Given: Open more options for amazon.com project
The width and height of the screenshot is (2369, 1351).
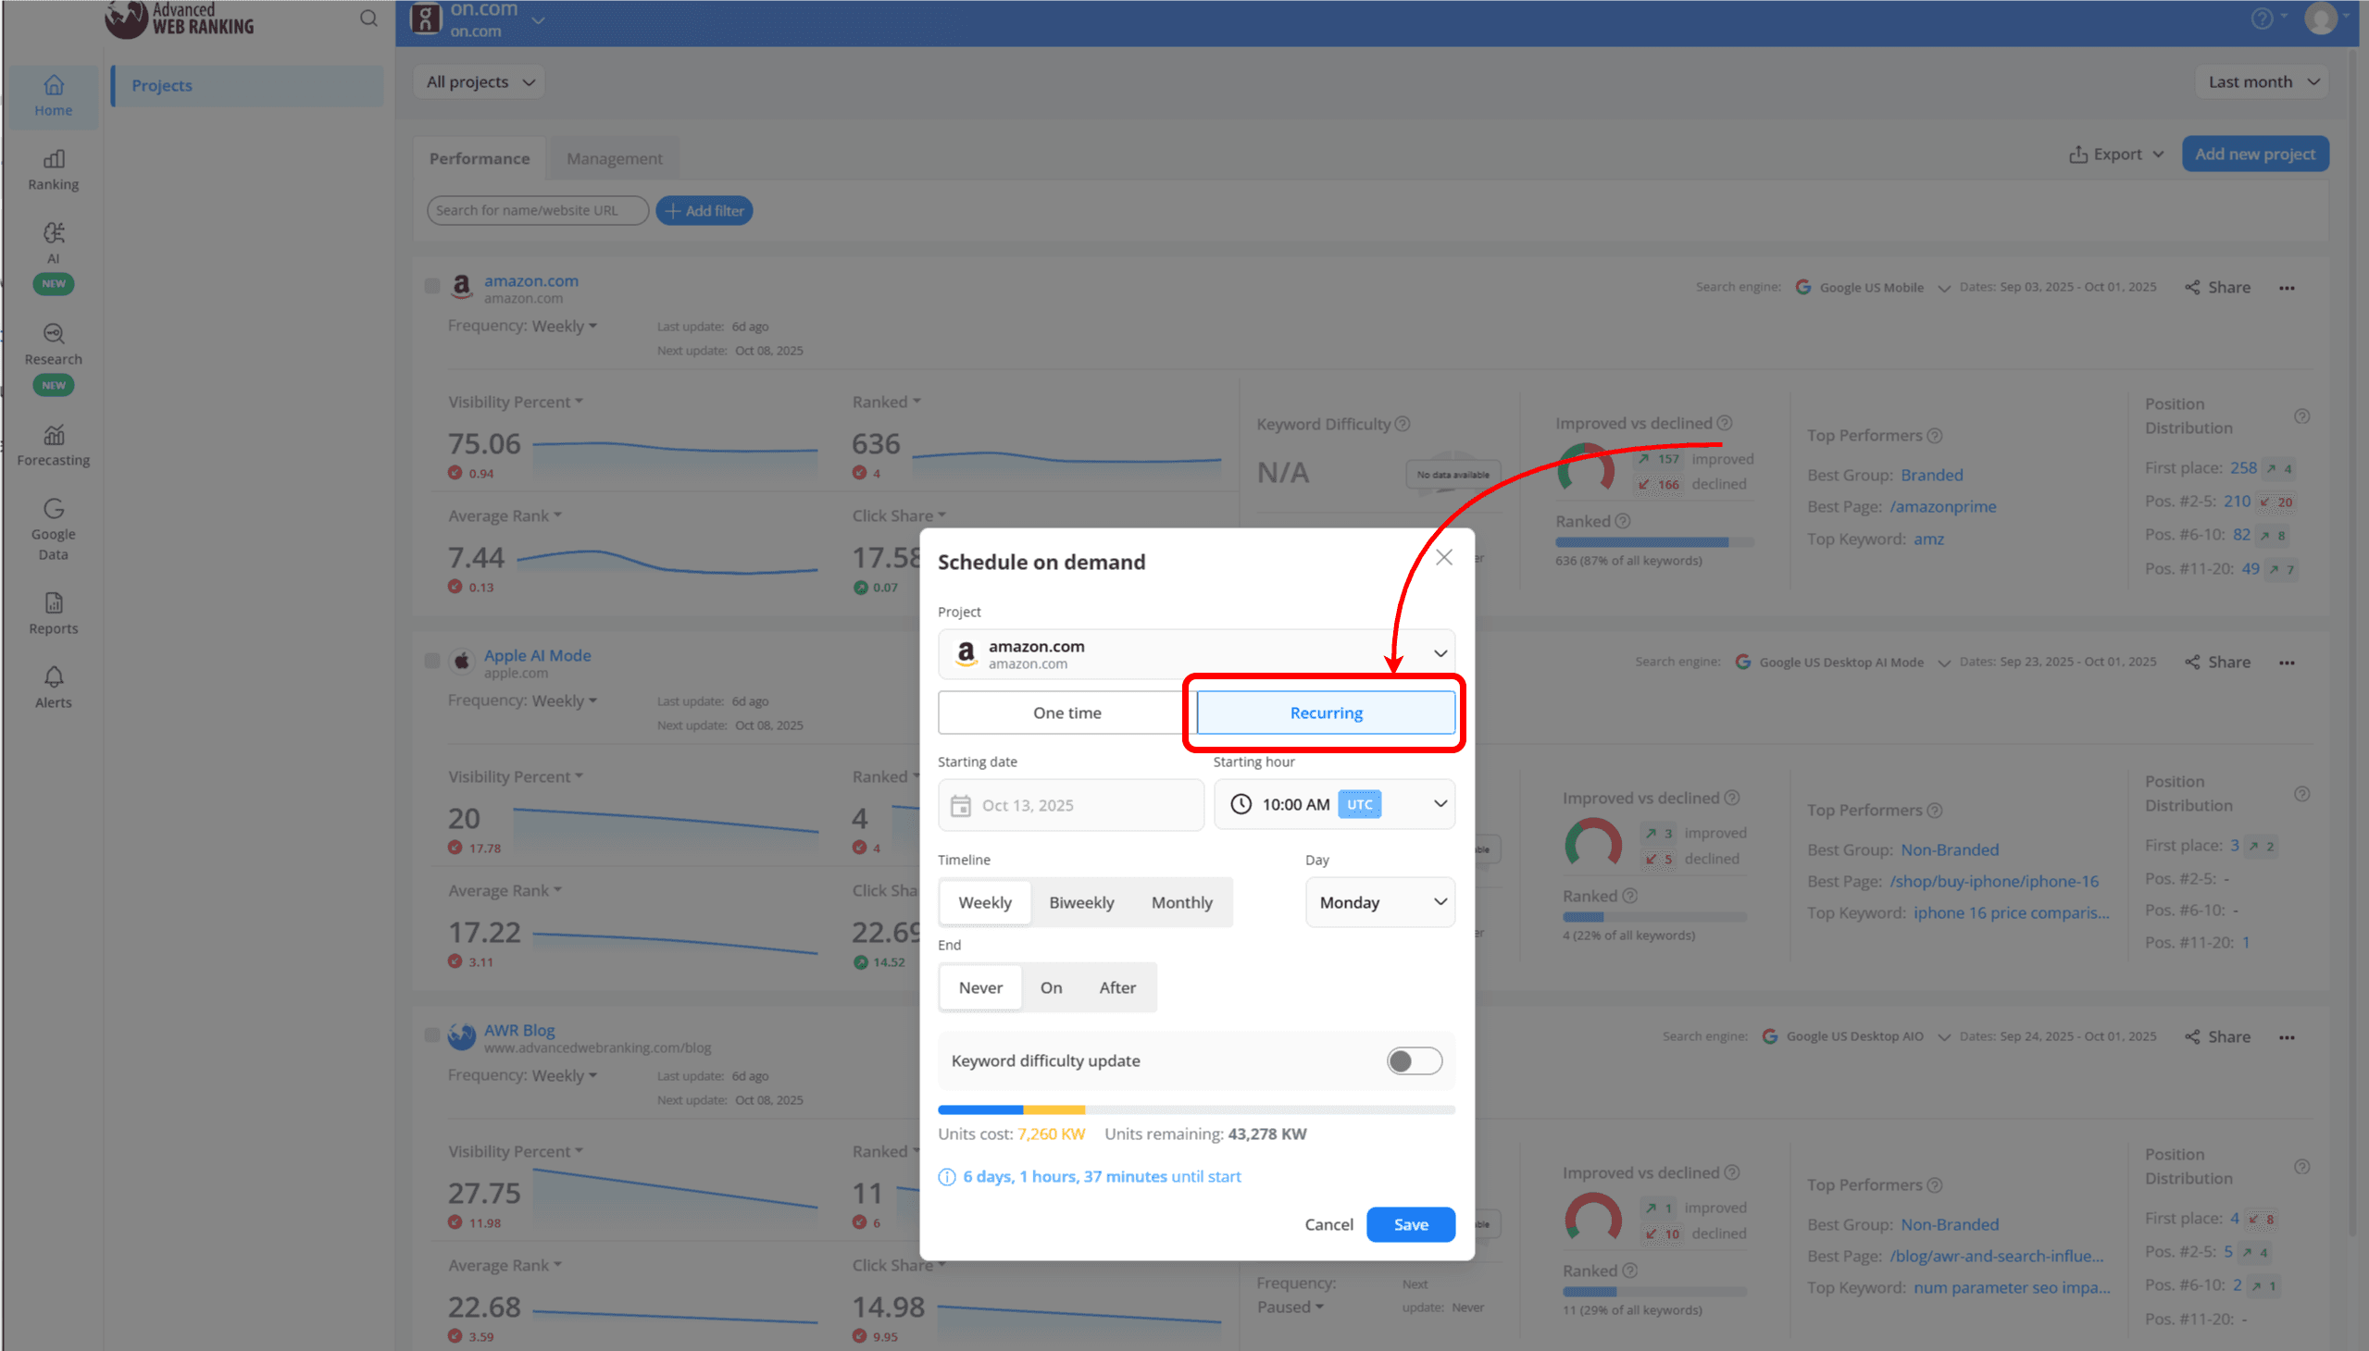Looking at the screenshot, I should [x=2287, y=288].
